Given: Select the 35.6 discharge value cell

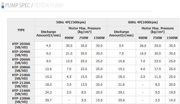Looking at the screenshot, I should tap(121, 100).
